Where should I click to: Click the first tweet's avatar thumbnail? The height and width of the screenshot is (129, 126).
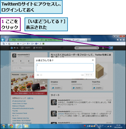coord(54,102)
